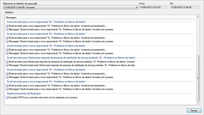204x115 pixels.
Task: Click the 'Selecione um histórico de execução' label
Action: pyautogui.click(x=20, y=4)
